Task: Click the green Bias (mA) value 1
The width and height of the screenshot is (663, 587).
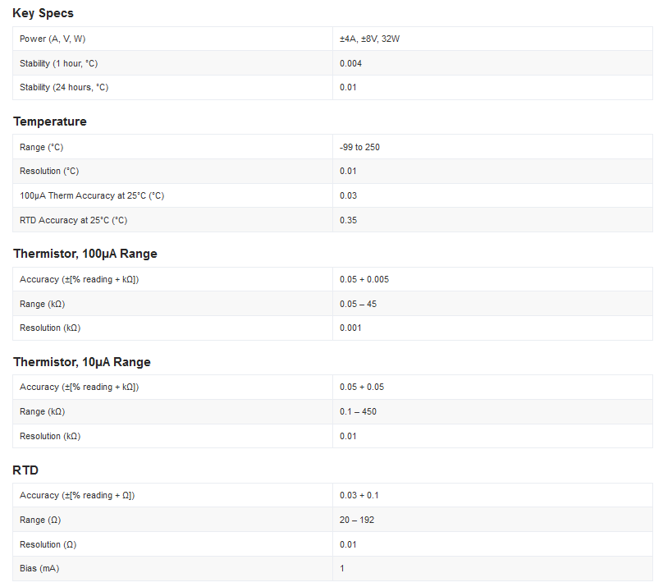Action: coord(342,568)
